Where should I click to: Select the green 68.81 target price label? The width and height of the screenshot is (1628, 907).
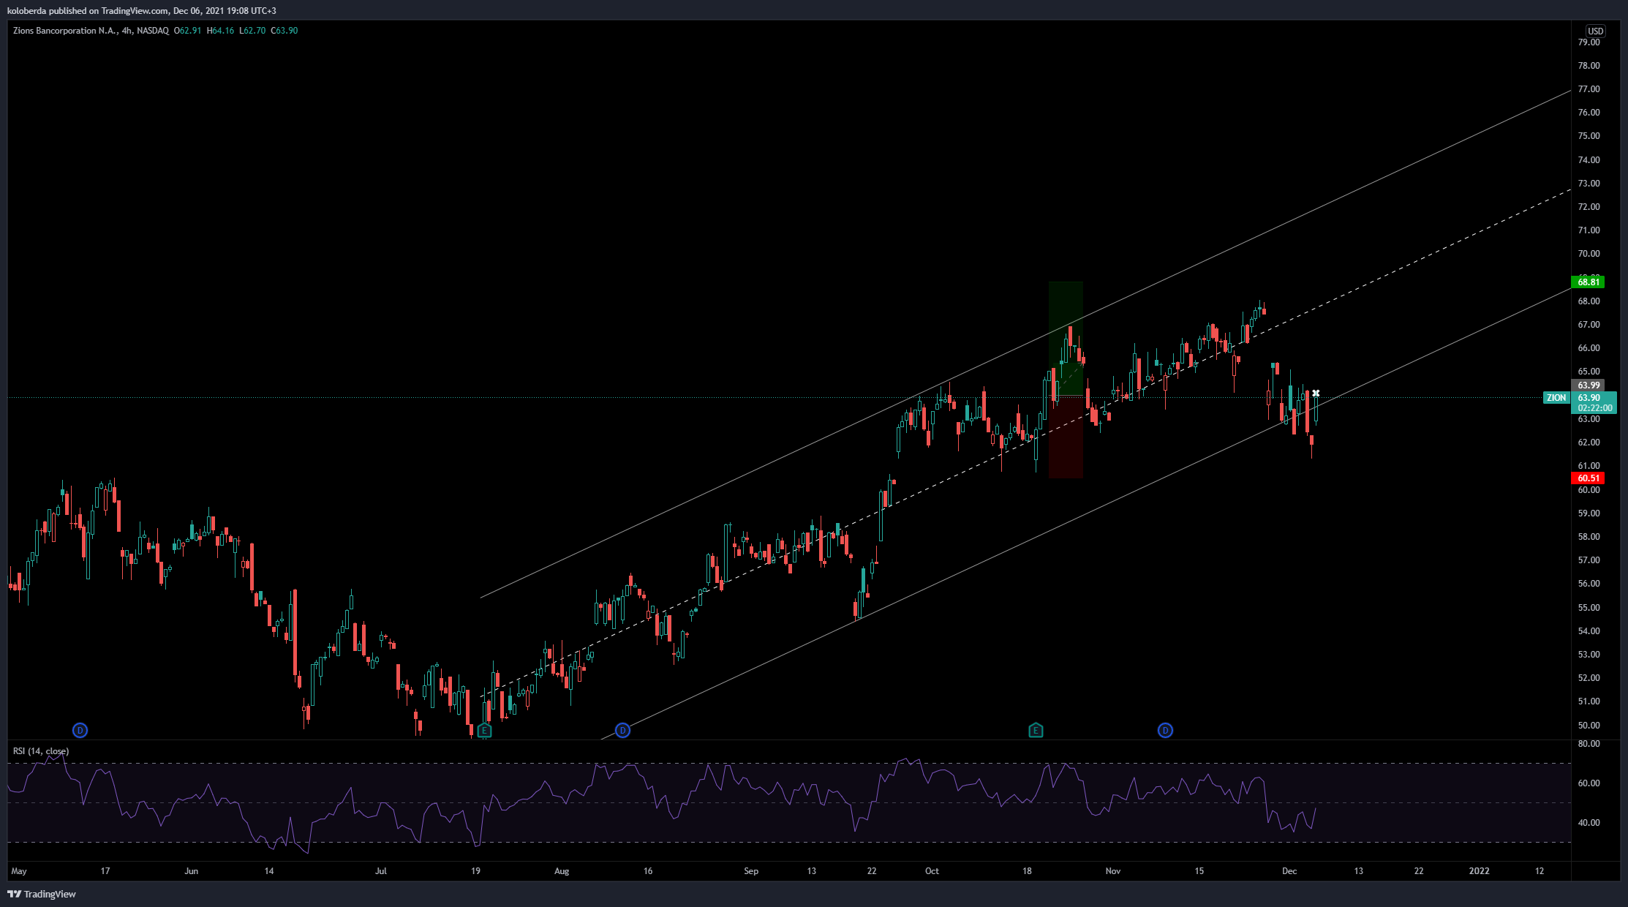pyautogui.click(x=1588, y=282)
